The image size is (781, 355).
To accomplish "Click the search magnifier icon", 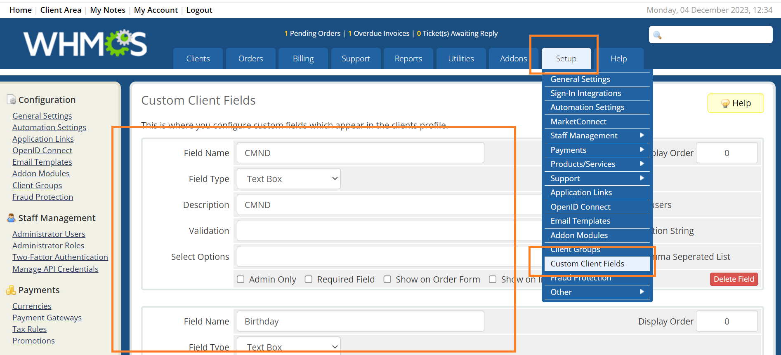I will [658, 35].
